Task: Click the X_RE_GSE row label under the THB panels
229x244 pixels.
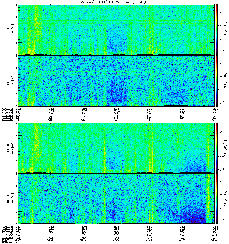Action: pos(7,109)
